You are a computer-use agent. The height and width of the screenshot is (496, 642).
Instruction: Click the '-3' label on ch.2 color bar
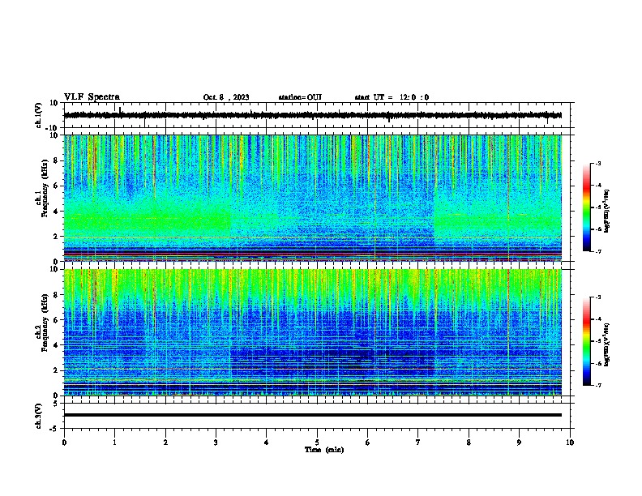click(x=597, y=297)
